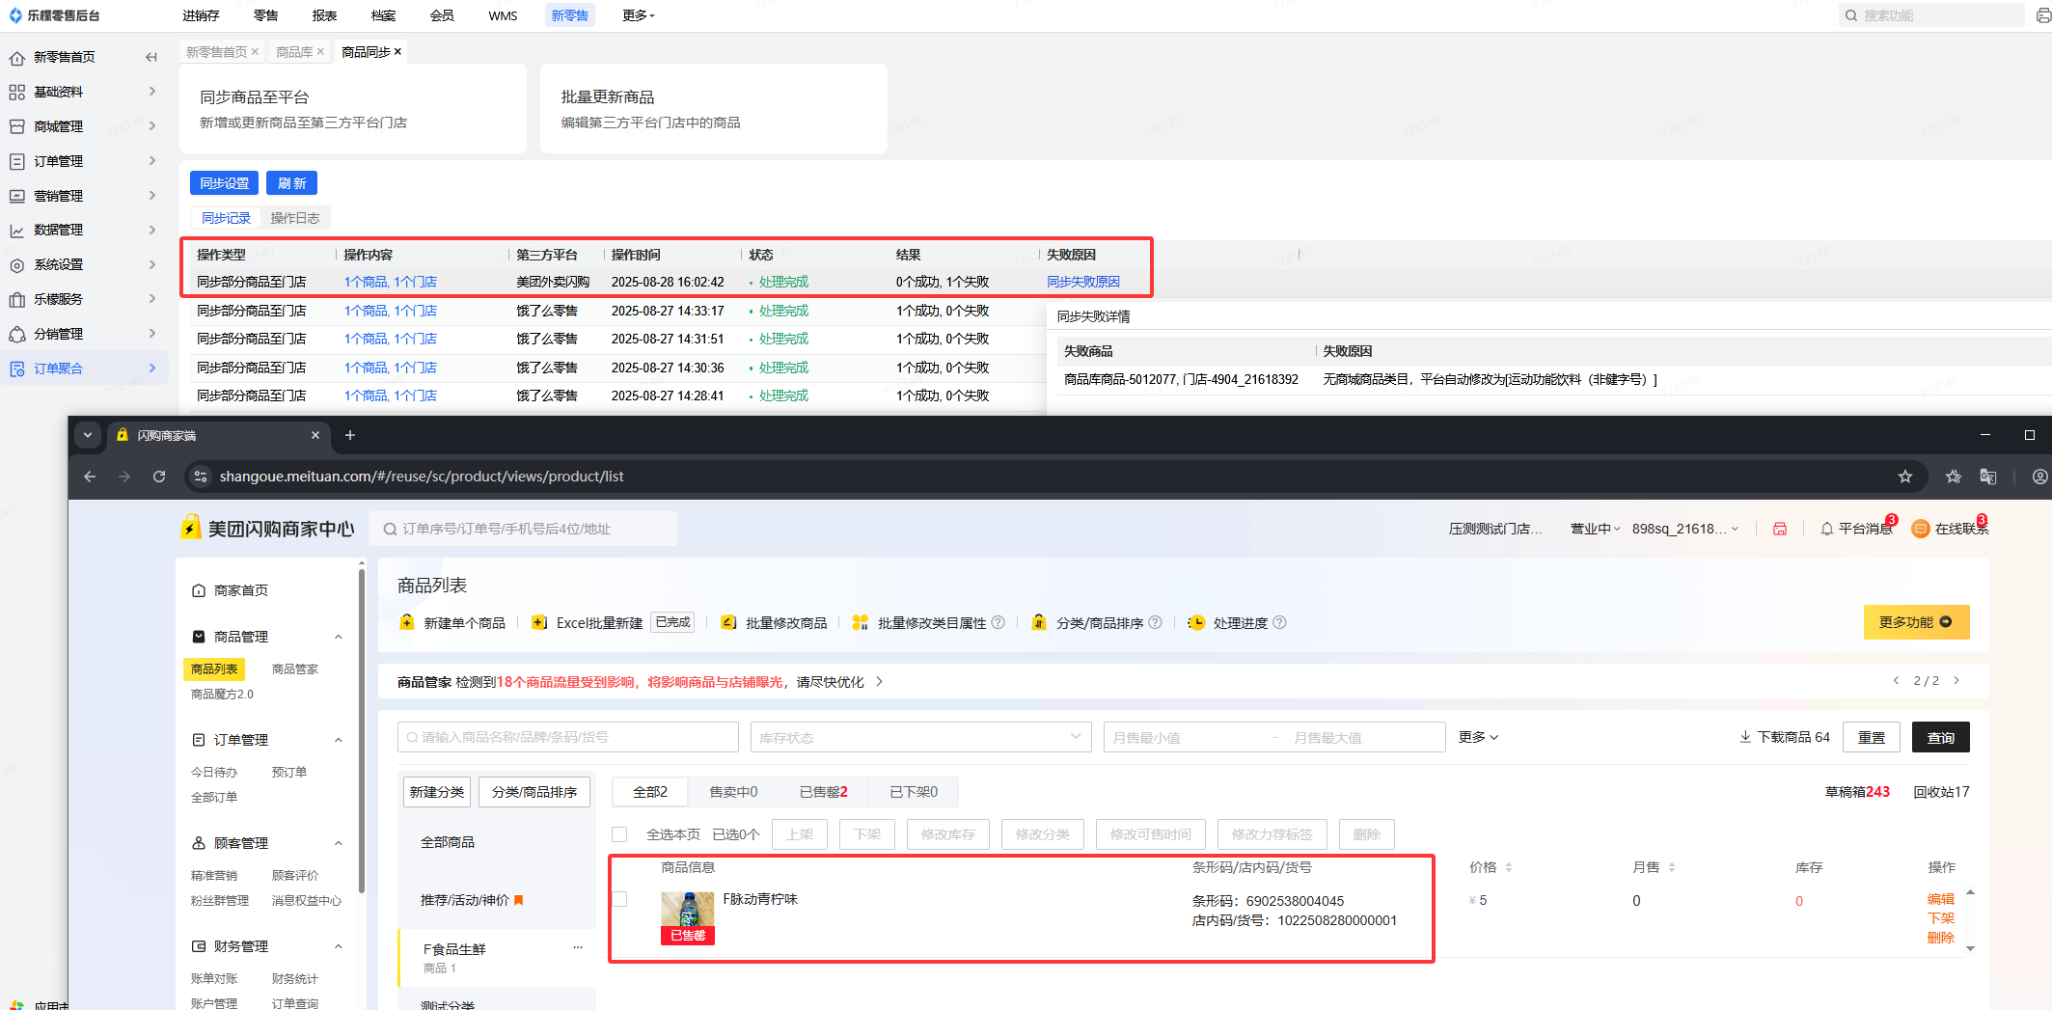This screenshot has height=1010, width=2052.
Task: Click the 月售最小值 input field
Action: tap(1185, 737)
